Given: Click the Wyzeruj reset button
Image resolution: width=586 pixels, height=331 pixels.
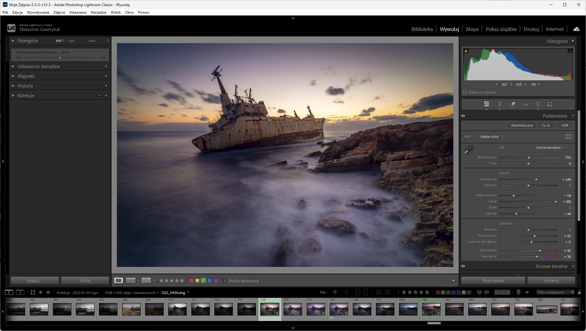Looking at the screenshot, I should click(551, 281).
